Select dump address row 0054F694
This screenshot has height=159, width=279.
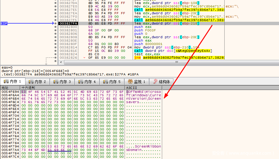coord(10,92)
